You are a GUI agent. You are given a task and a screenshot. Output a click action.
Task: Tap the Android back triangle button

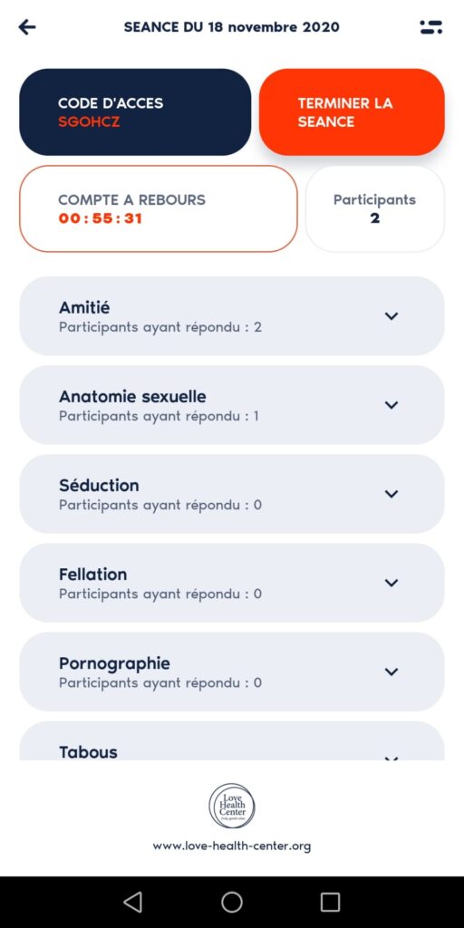(x=132, y=902)
